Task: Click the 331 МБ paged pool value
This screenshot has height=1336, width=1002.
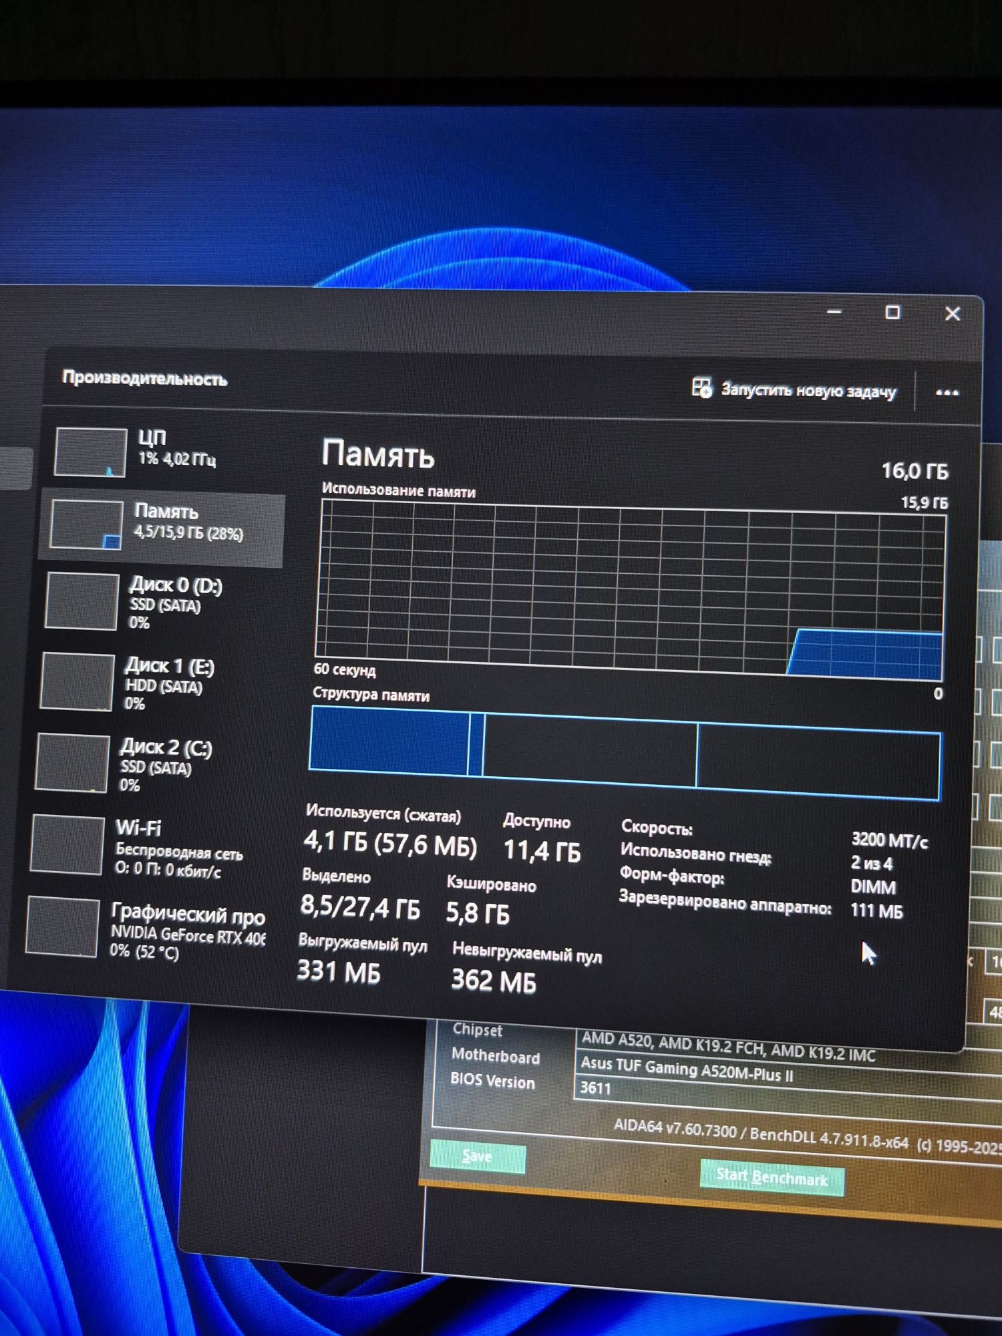Action: pos(339,971)
